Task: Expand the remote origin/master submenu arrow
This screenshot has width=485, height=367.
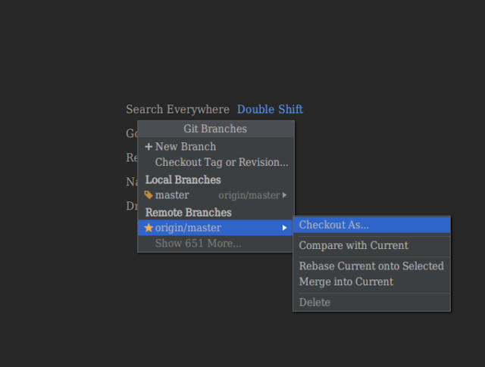Action: pos(285,228)
